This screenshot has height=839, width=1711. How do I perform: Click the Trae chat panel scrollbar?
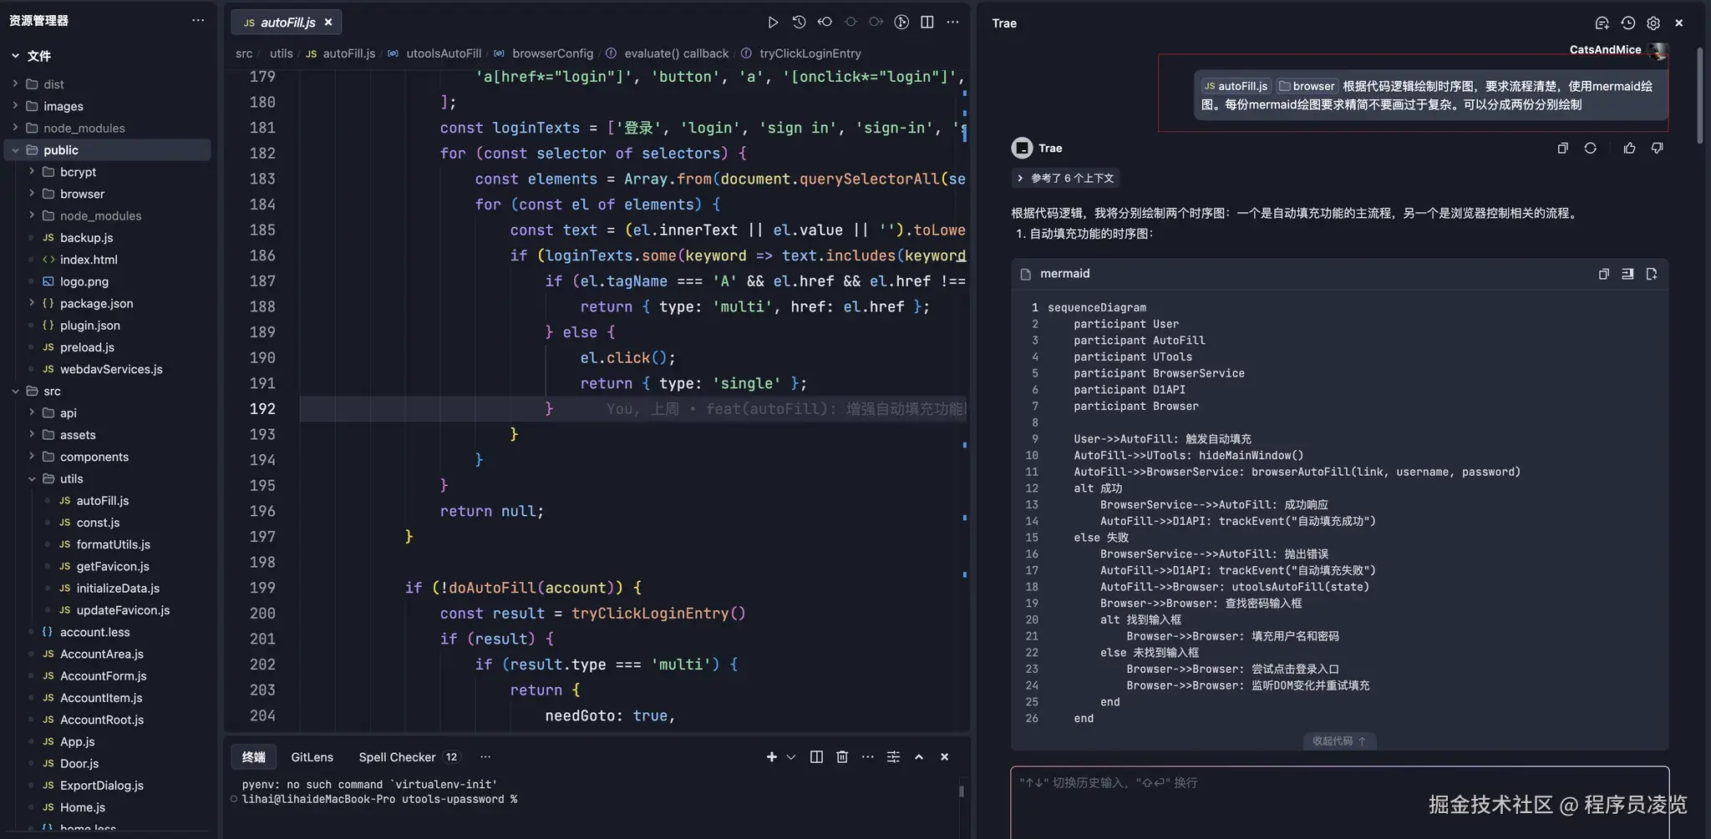[1699, 96]
